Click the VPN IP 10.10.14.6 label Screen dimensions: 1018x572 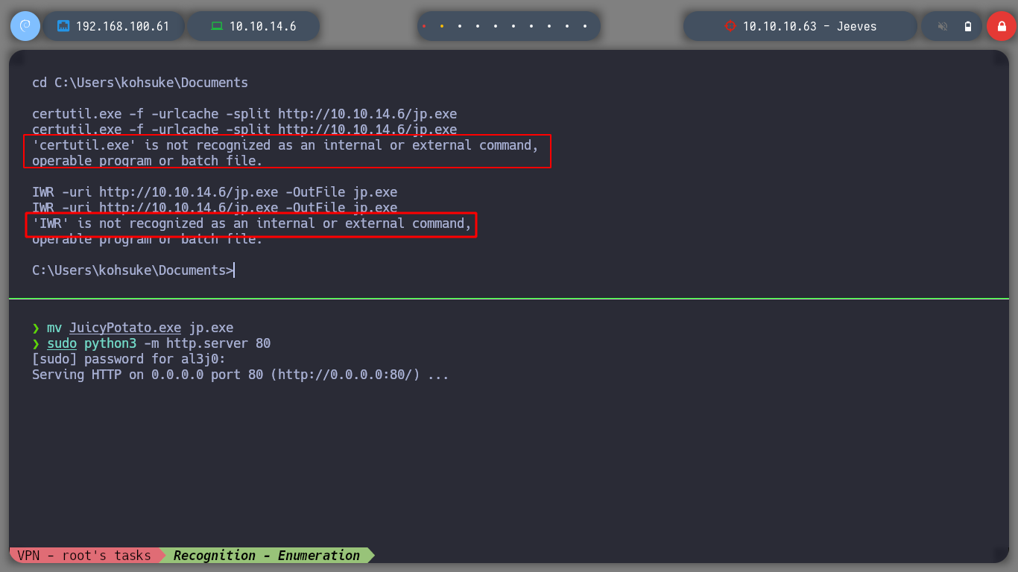pos(262,26)
